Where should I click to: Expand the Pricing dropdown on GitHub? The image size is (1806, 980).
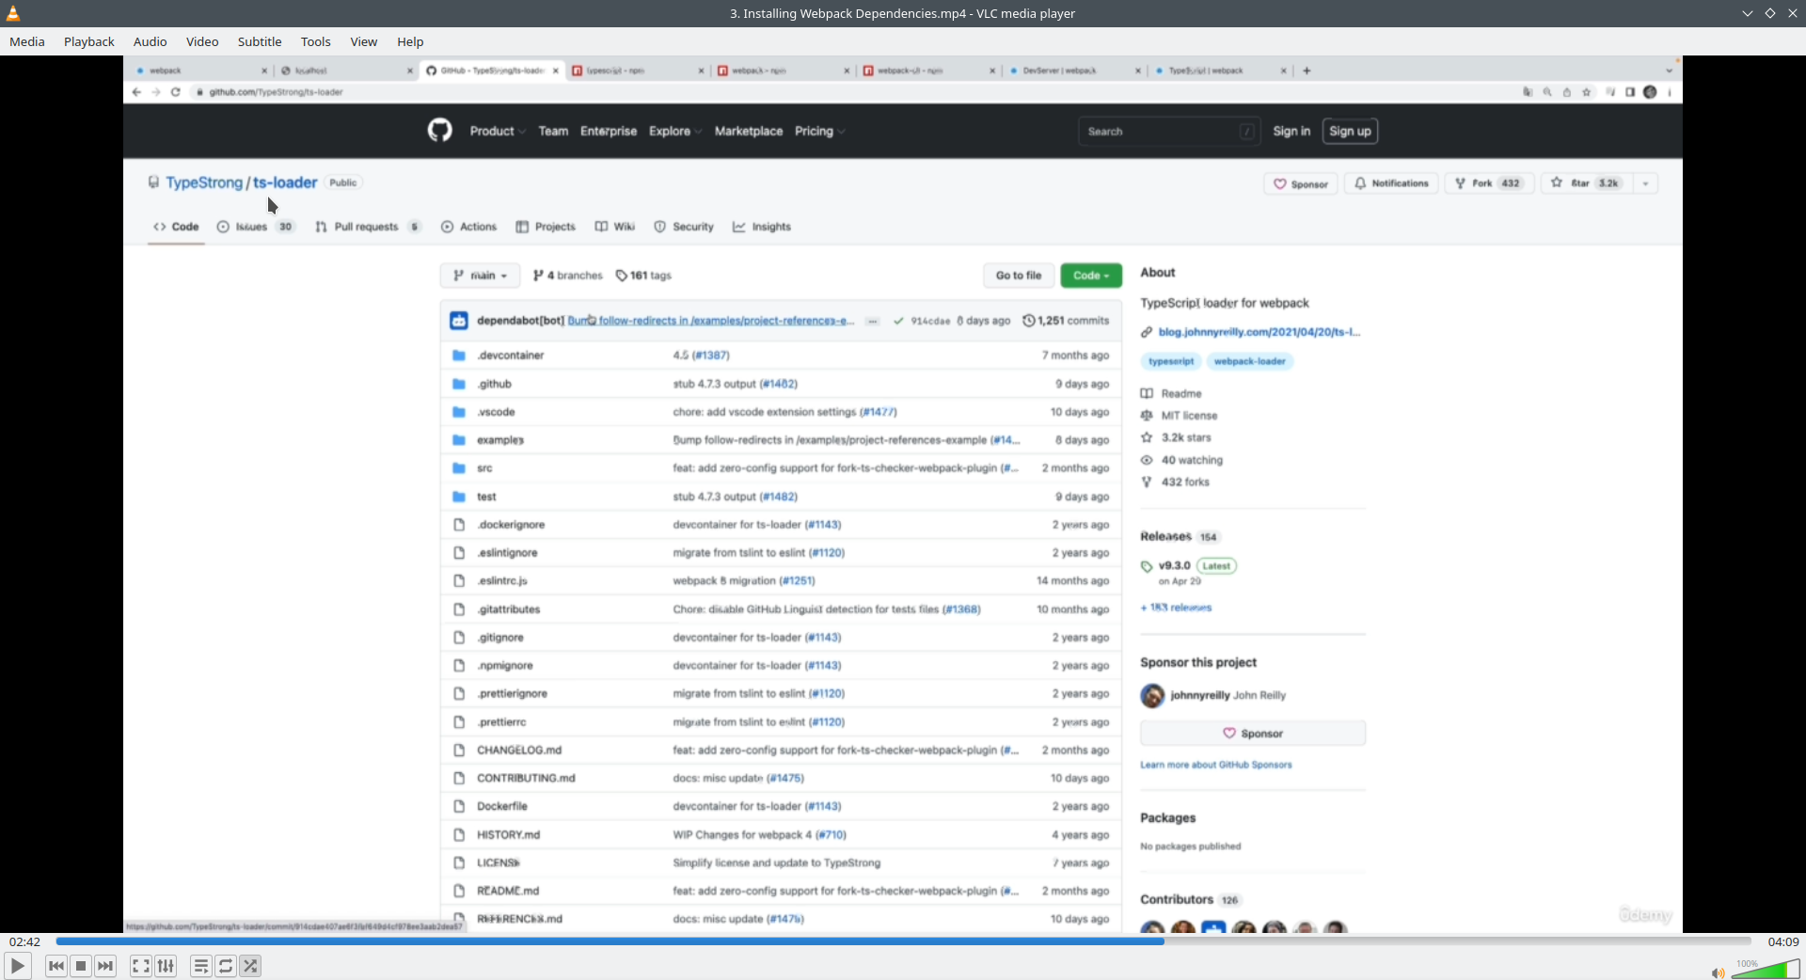pos(819,131)
